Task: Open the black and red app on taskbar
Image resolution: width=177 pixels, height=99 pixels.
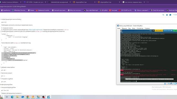Action: [x=43, y=97]
